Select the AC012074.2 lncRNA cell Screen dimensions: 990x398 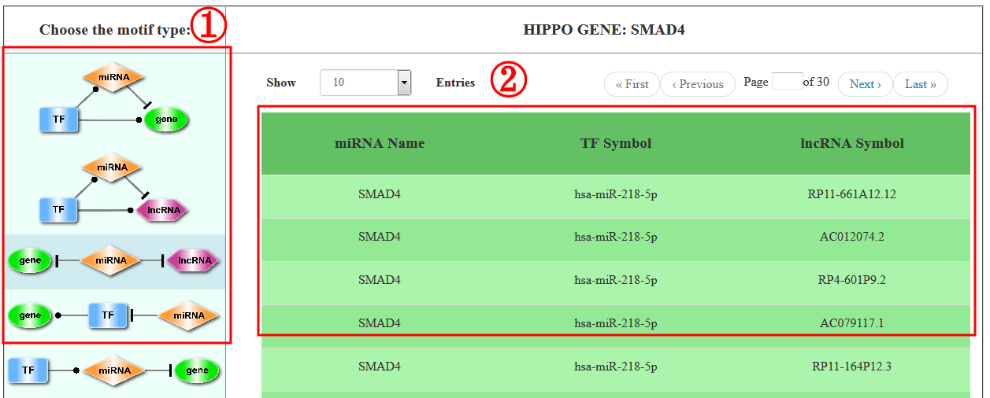click(x=852, y=237)
